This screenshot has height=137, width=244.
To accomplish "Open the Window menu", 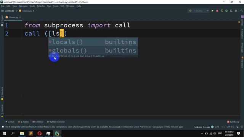I will [70, 6].
